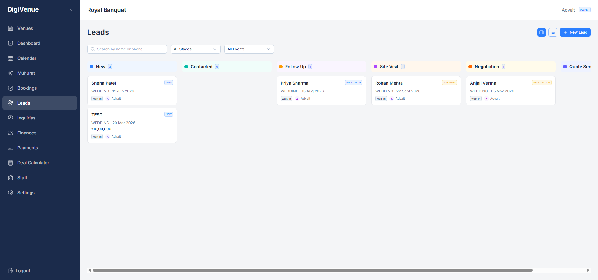Open Sneha Patel lead card
The height and width of the screenshot is (280, 598).
(x=132, y=91)
